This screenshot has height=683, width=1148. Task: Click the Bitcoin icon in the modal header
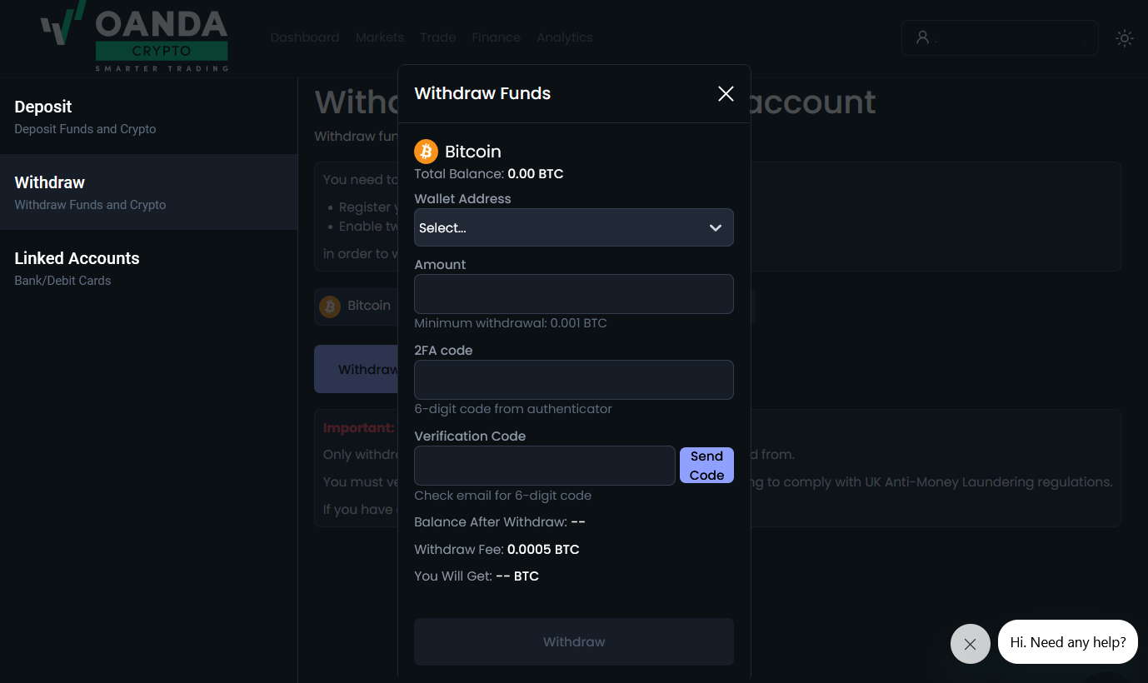click(x=426, y=151)
